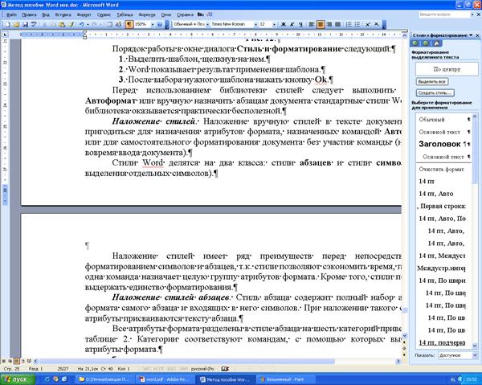Click the Copy icon in the toolbar

coord(54,24)
